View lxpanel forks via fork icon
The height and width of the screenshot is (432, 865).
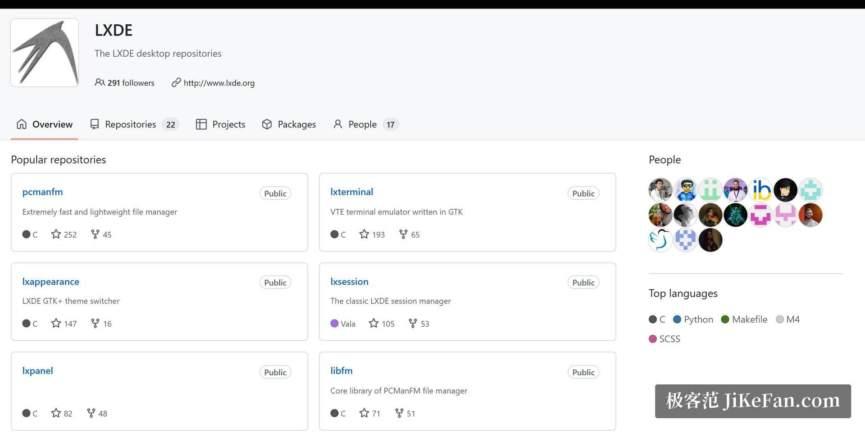(91, 413)
